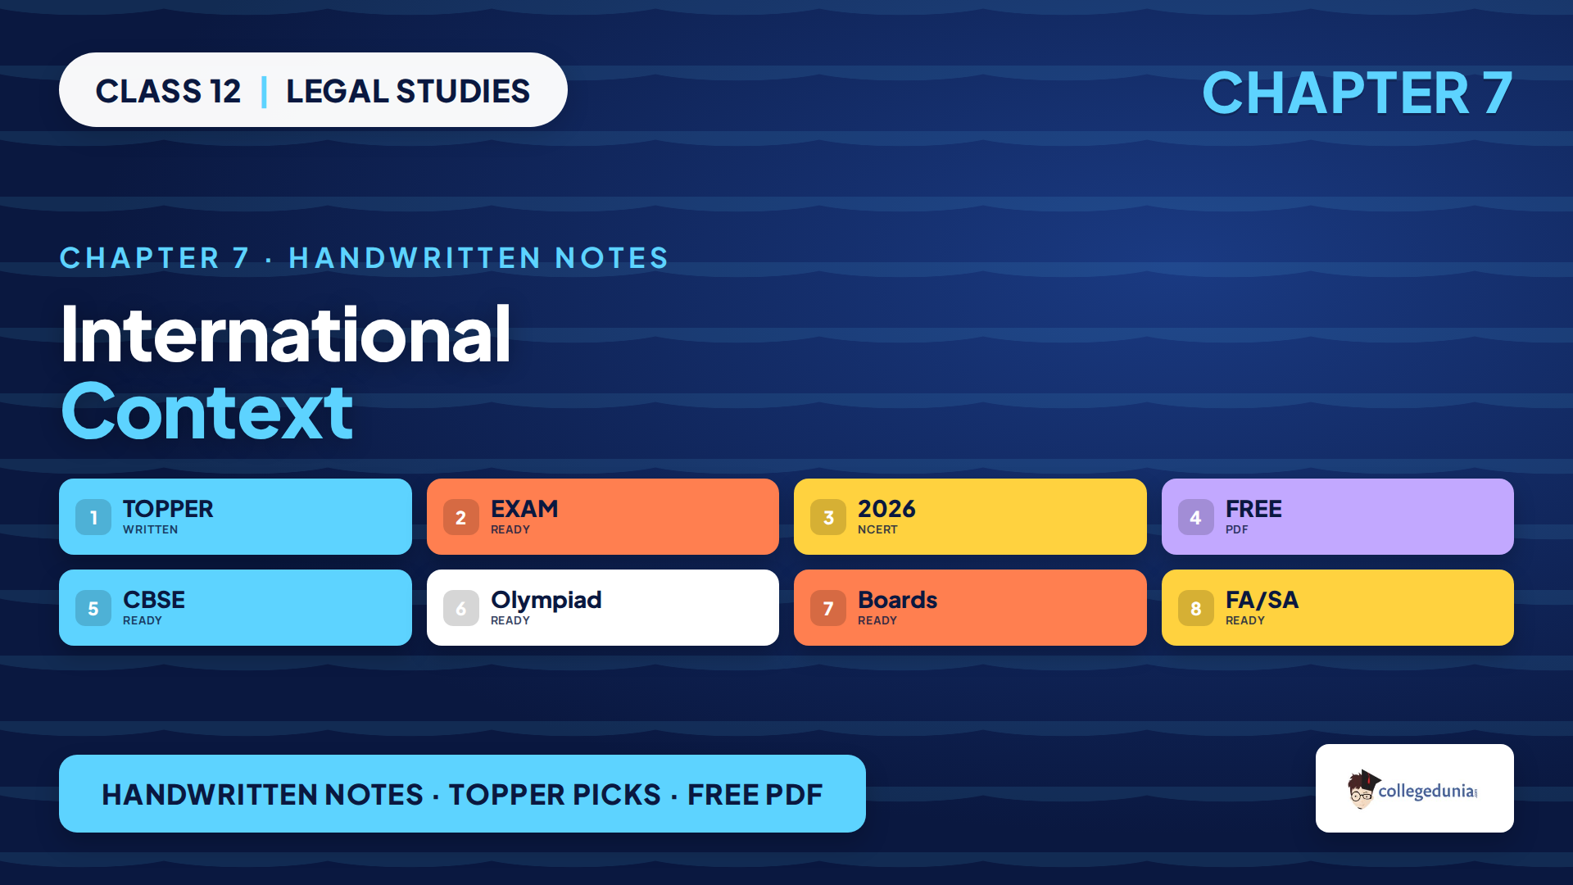The width and height of the screenshot is (1573, 885).
Task: Select the TOPPER WRITTEN tile
Action: click(x=235, y=516)
